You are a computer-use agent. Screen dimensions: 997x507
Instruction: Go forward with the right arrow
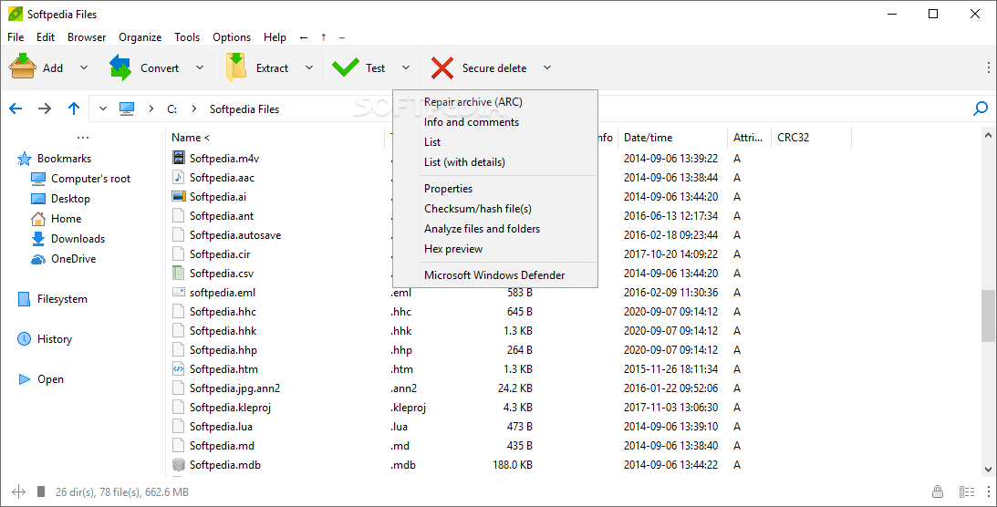click(x=45, y=109)
